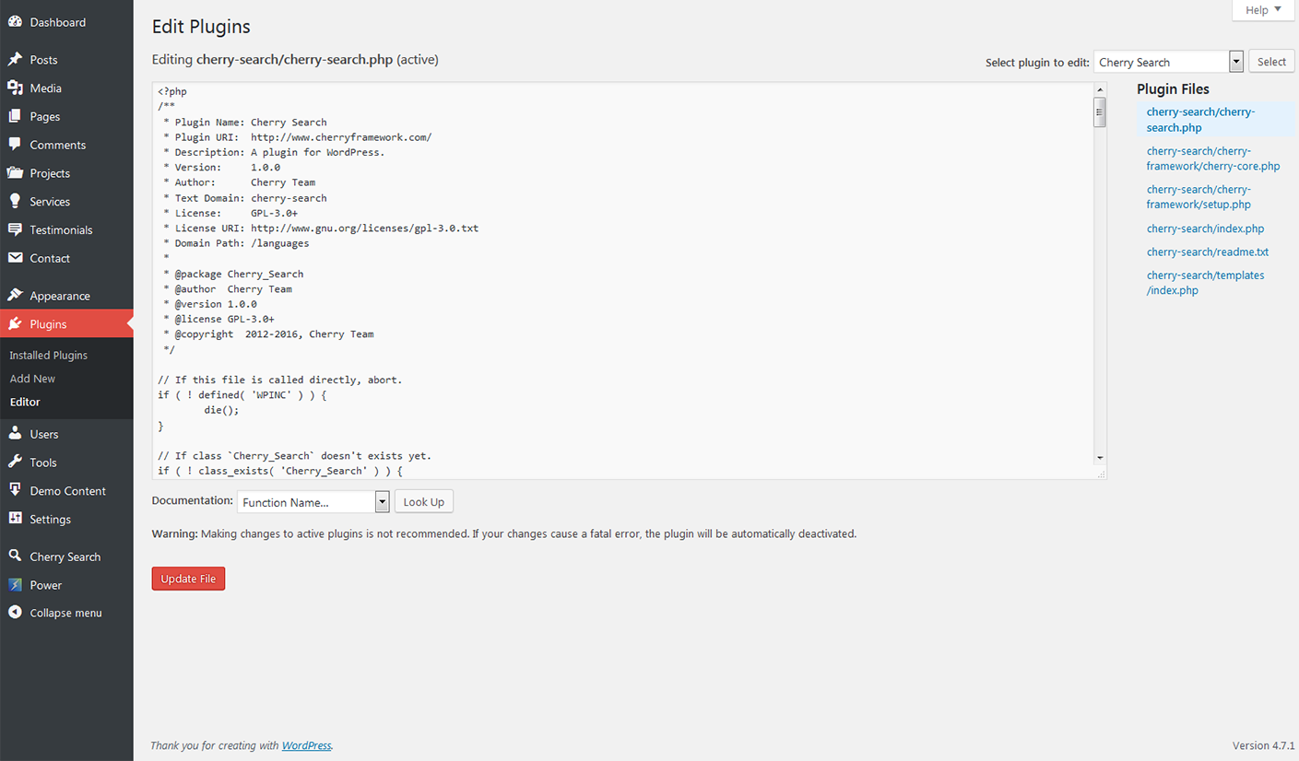Click the Collapse menu arrow icon
Viewport: 1299px width, 761px height.
15,613
